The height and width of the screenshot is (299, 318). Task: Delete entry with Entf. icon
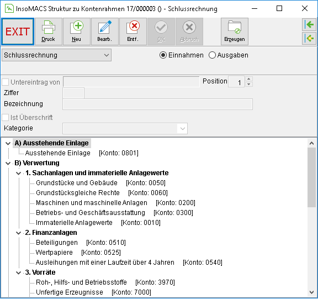coord(133,32)
